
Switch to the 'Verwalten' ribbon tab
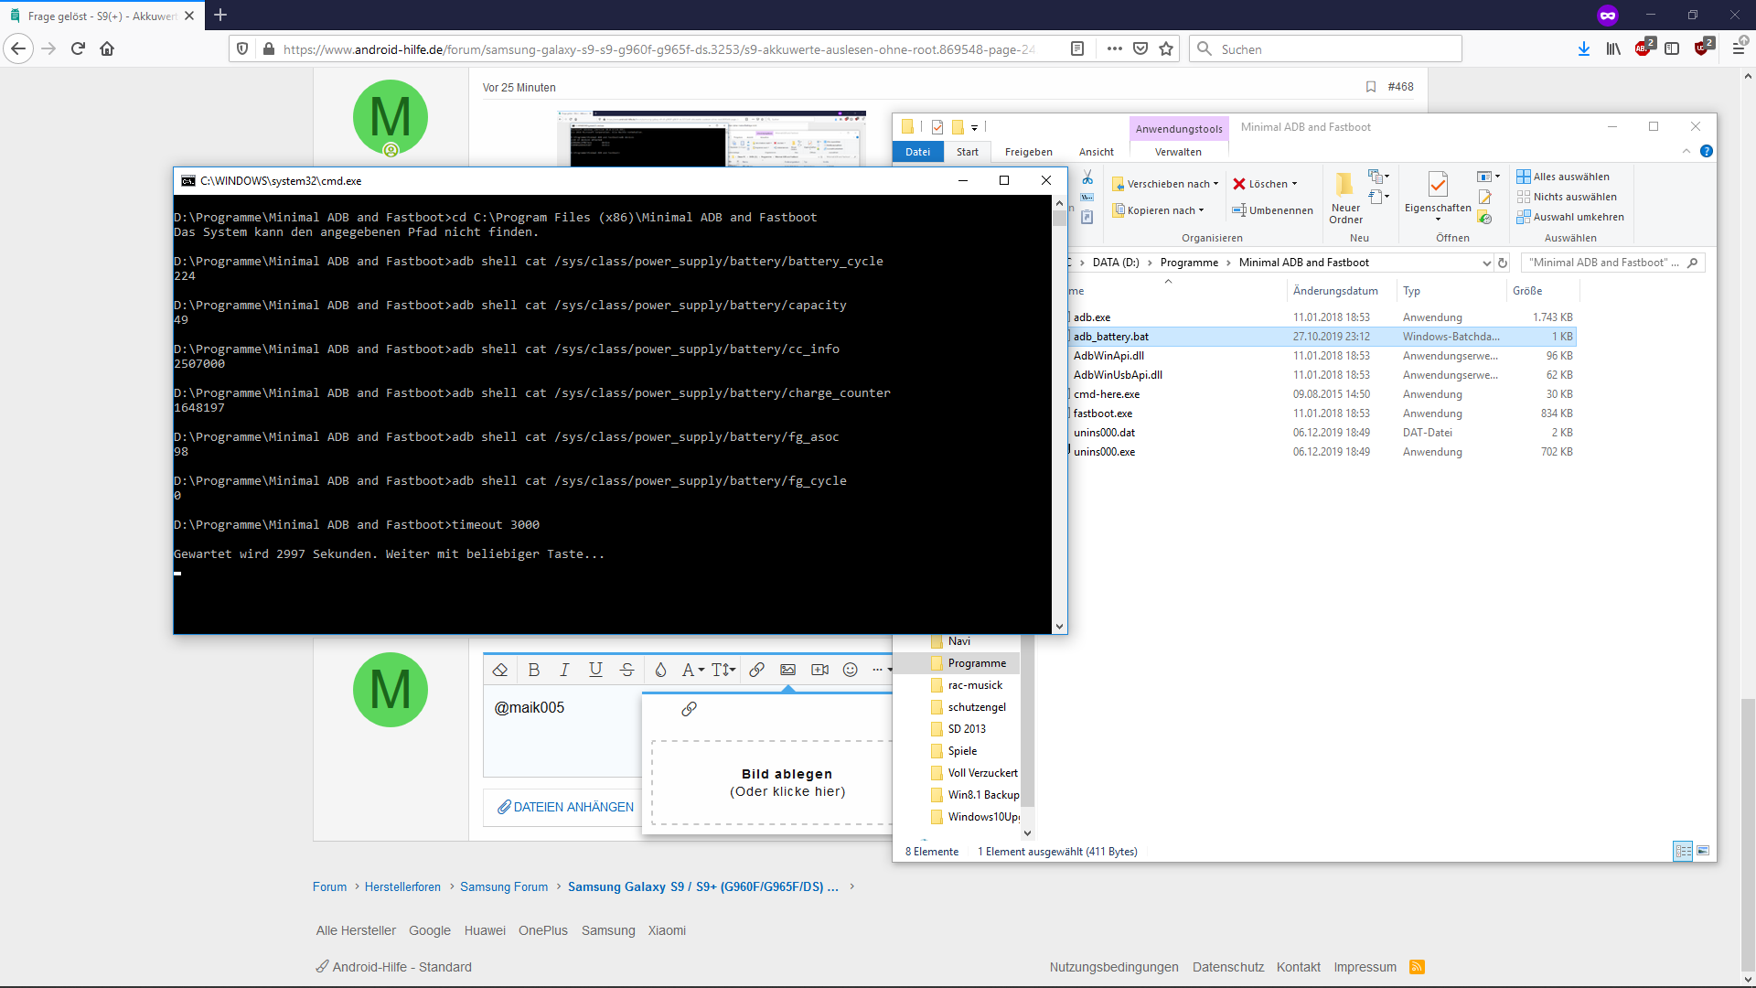pyautogui.click(x=1178, y=152)
